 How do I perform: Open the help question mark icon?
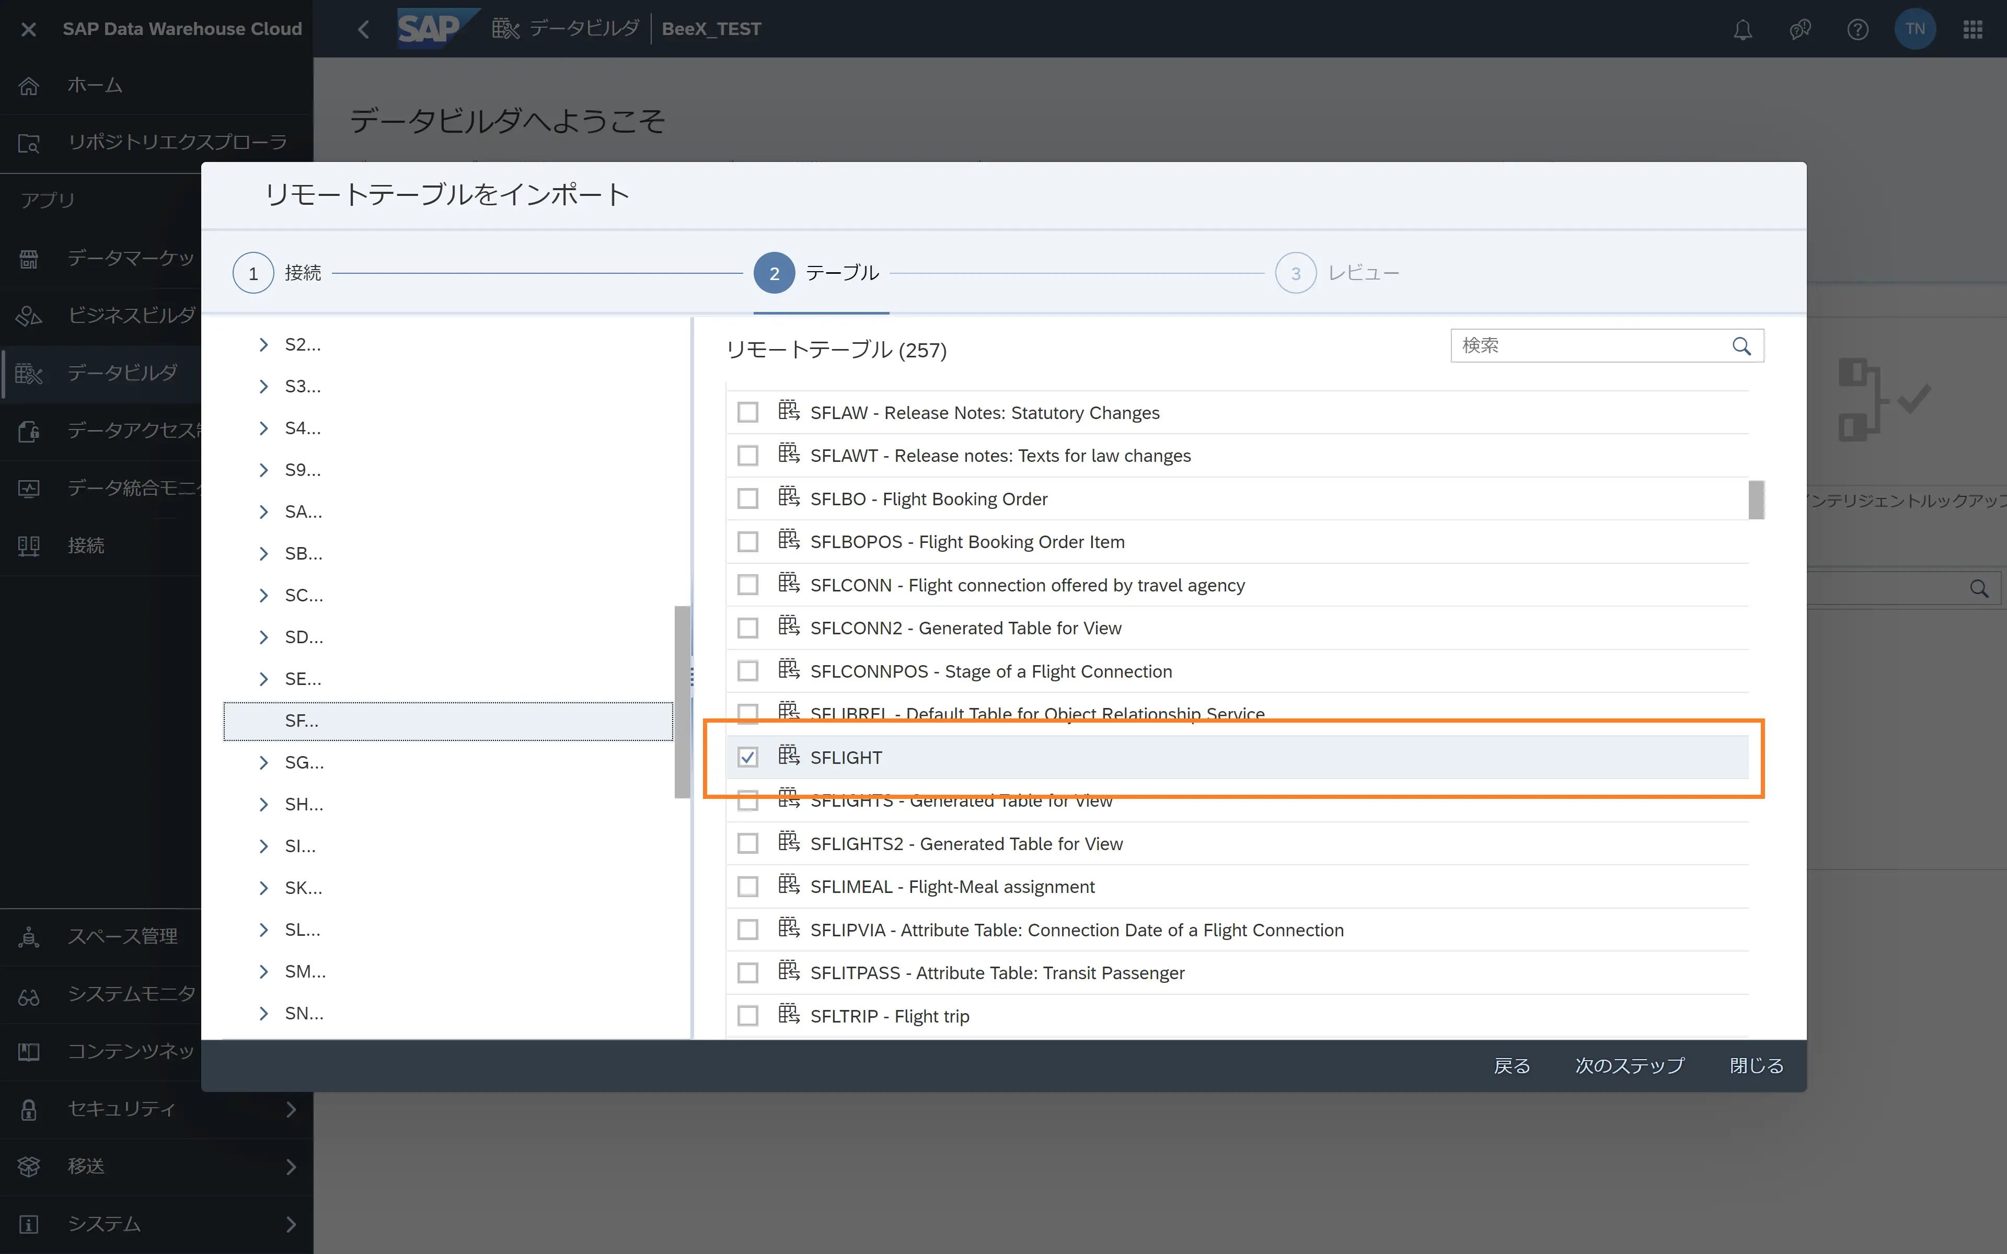1858,29
